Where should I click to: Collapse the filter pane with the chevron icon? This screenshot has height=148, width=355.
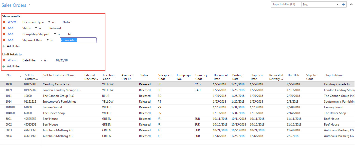click(x=352, y=4)
